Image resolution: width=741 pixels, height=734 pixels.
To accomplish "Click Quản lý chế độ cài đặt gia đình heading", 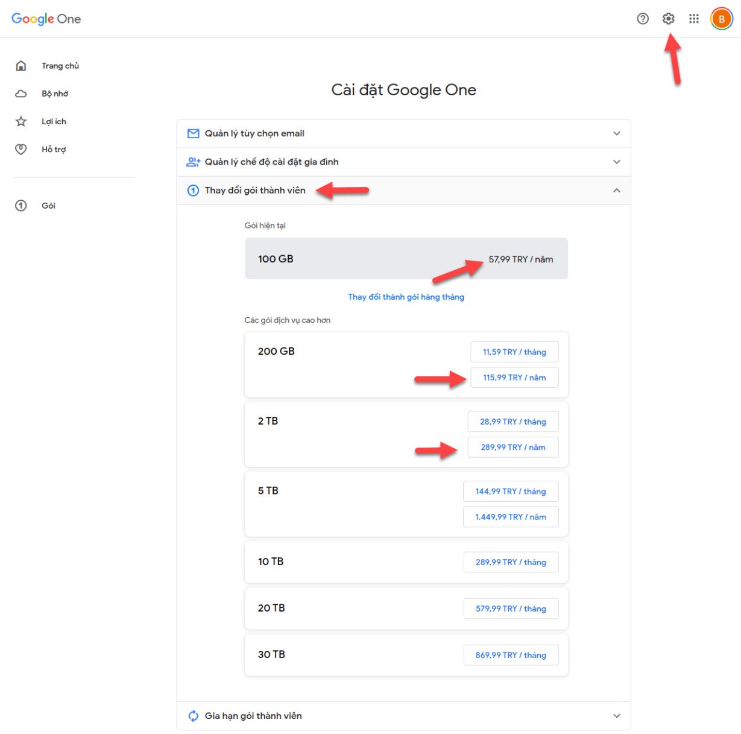I will [x=271, y=162].
